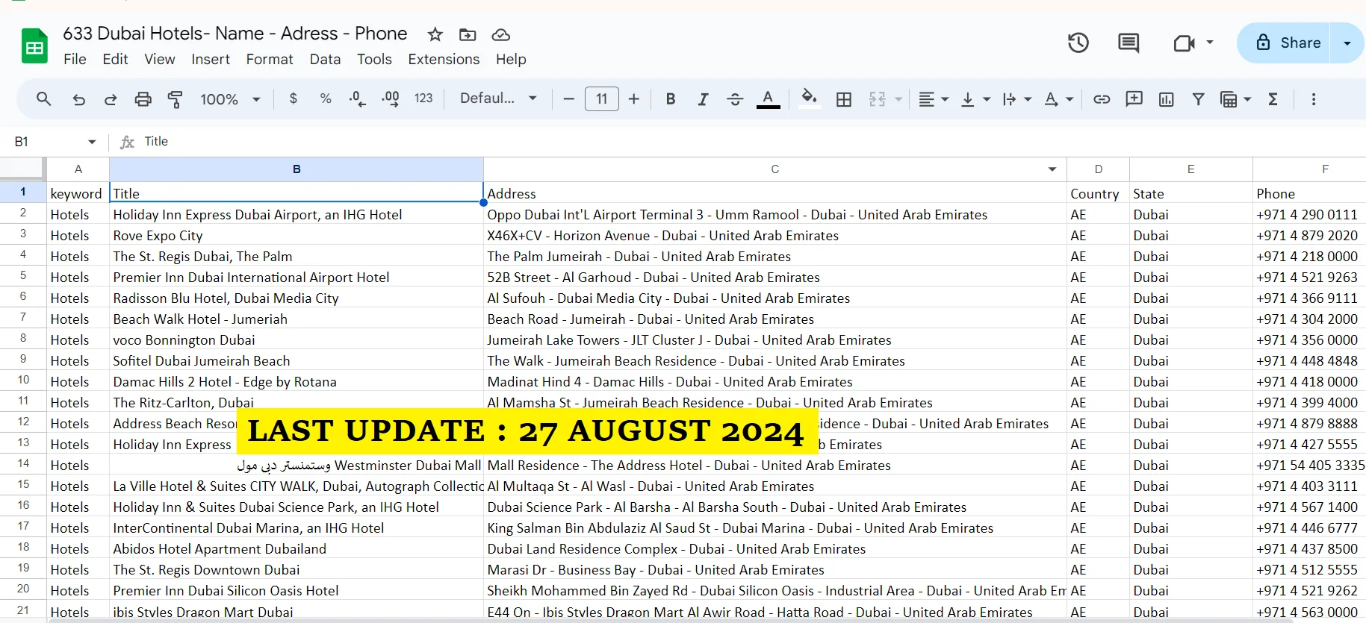The image size is (1366, 623).
Task: Increase decimal places
Action: point(391,98)
